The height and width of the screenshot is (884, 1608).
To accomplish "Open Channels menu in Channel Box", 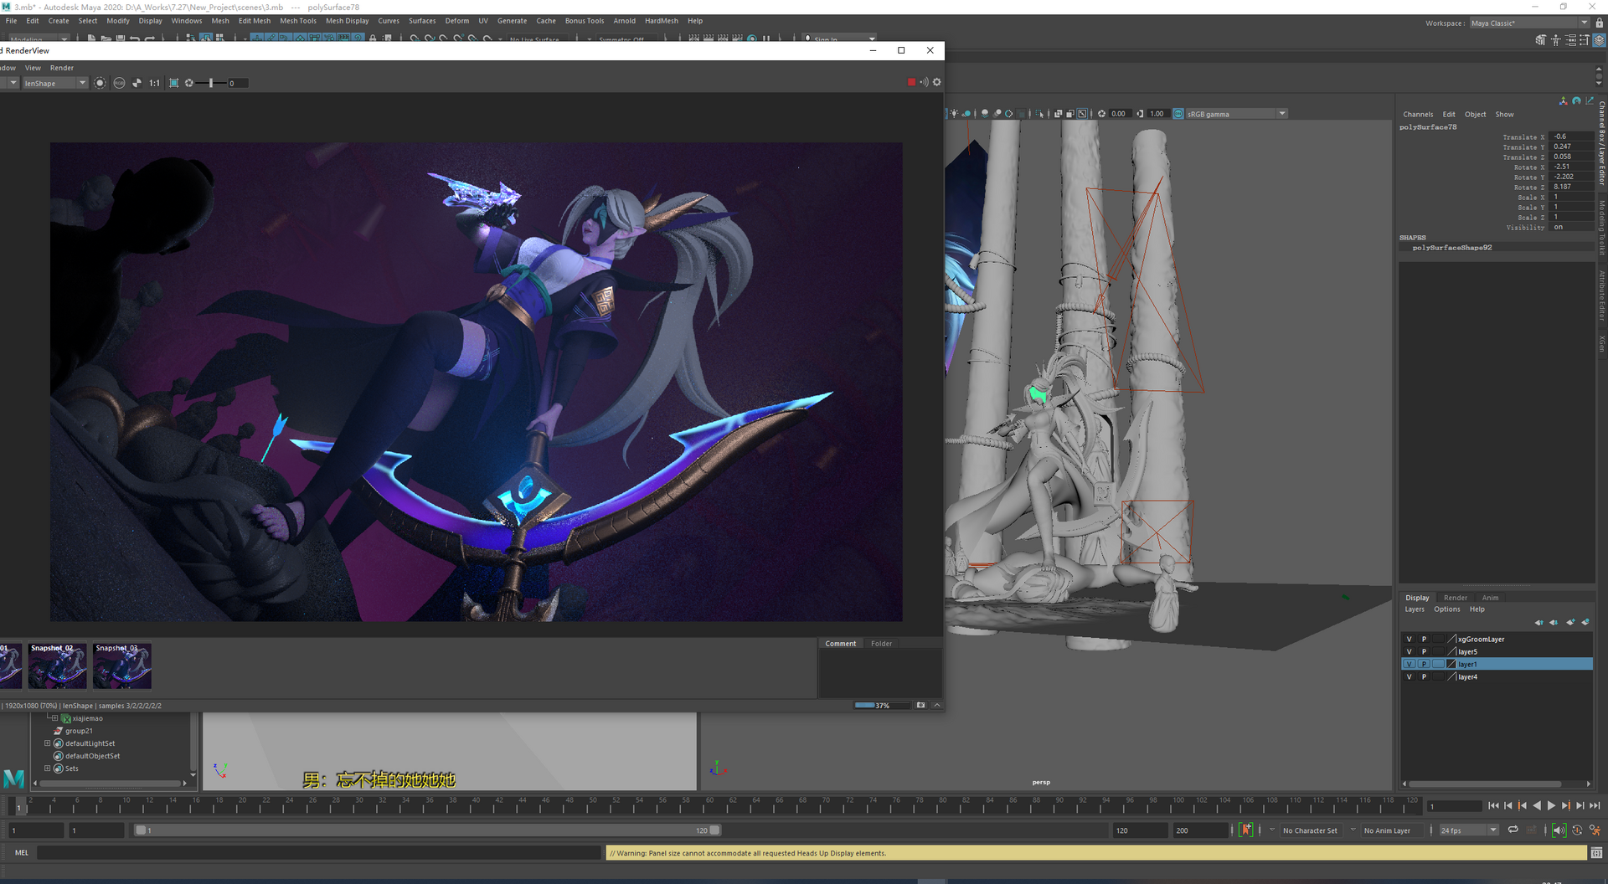I will click(1418, 115).
